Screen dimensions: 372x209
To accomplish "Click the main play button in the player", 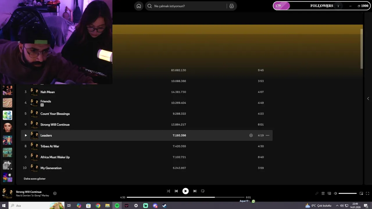I will 185,191.
